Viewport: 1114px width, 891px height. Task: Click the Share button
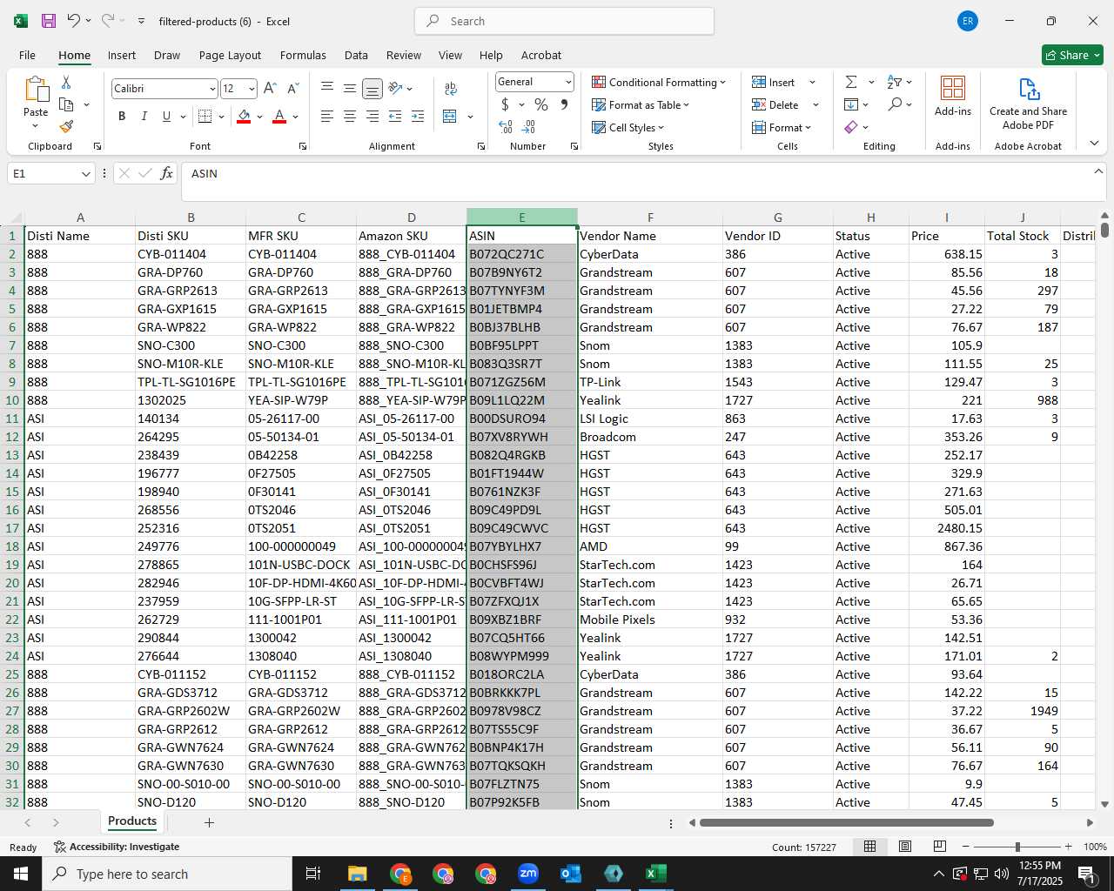[1072, 55]
